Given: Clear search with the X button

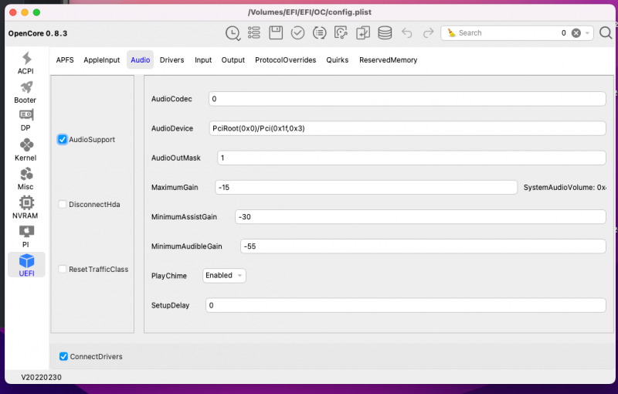Looking at the screenshot, I should point(576,33).
